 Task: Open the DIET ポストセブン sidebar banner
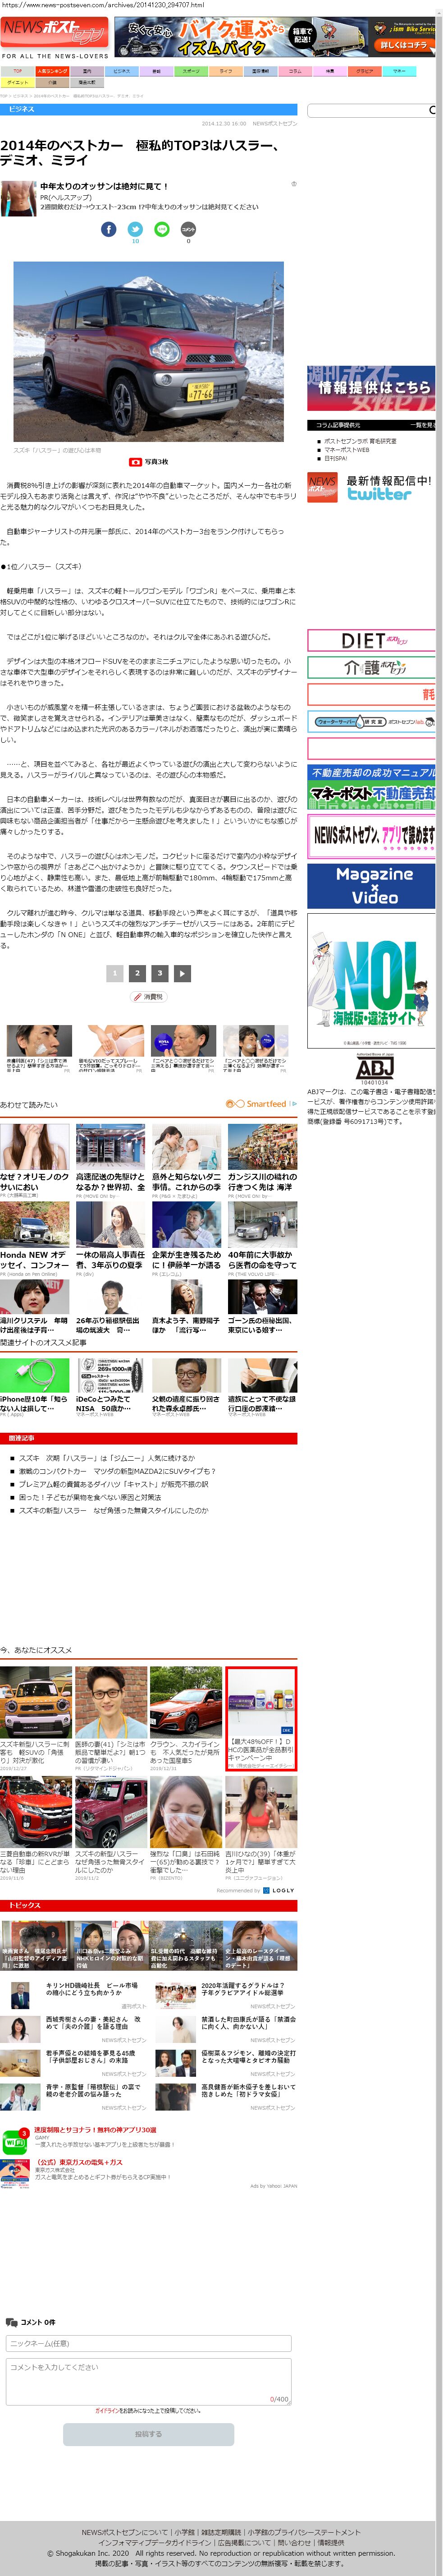click(371, 641)
